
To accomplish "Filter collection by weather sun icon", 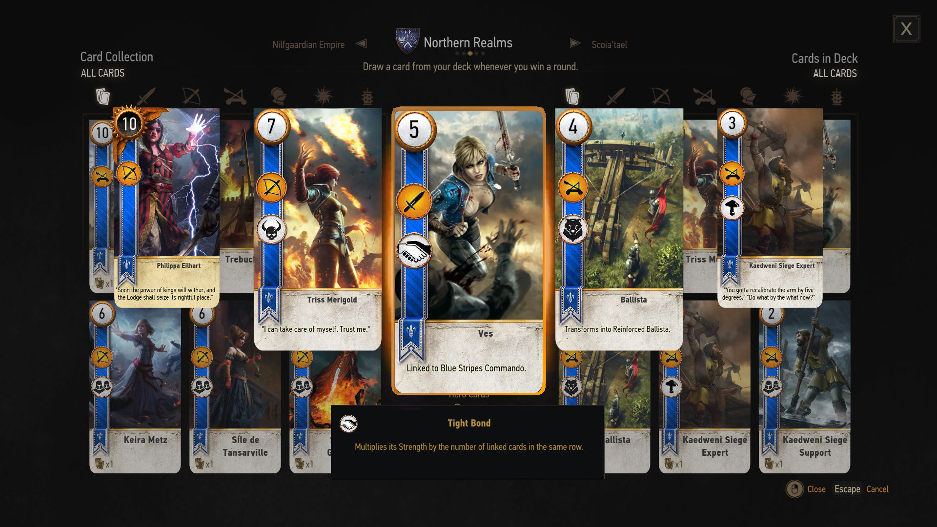I will point(324,96).
